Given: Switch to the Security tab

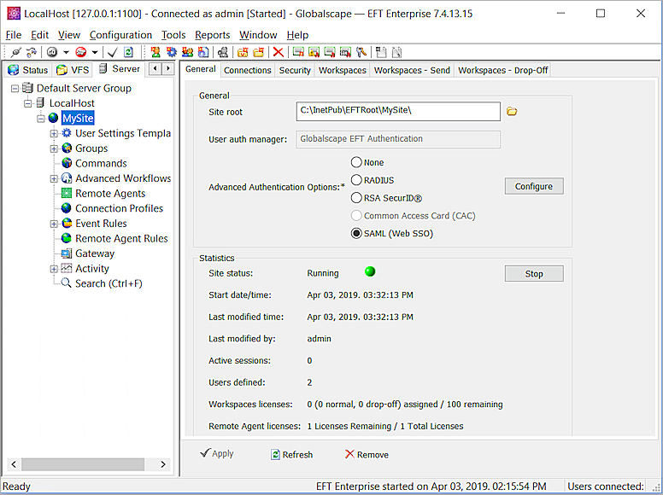Looking at the screenshot, I should click(295, 70).
